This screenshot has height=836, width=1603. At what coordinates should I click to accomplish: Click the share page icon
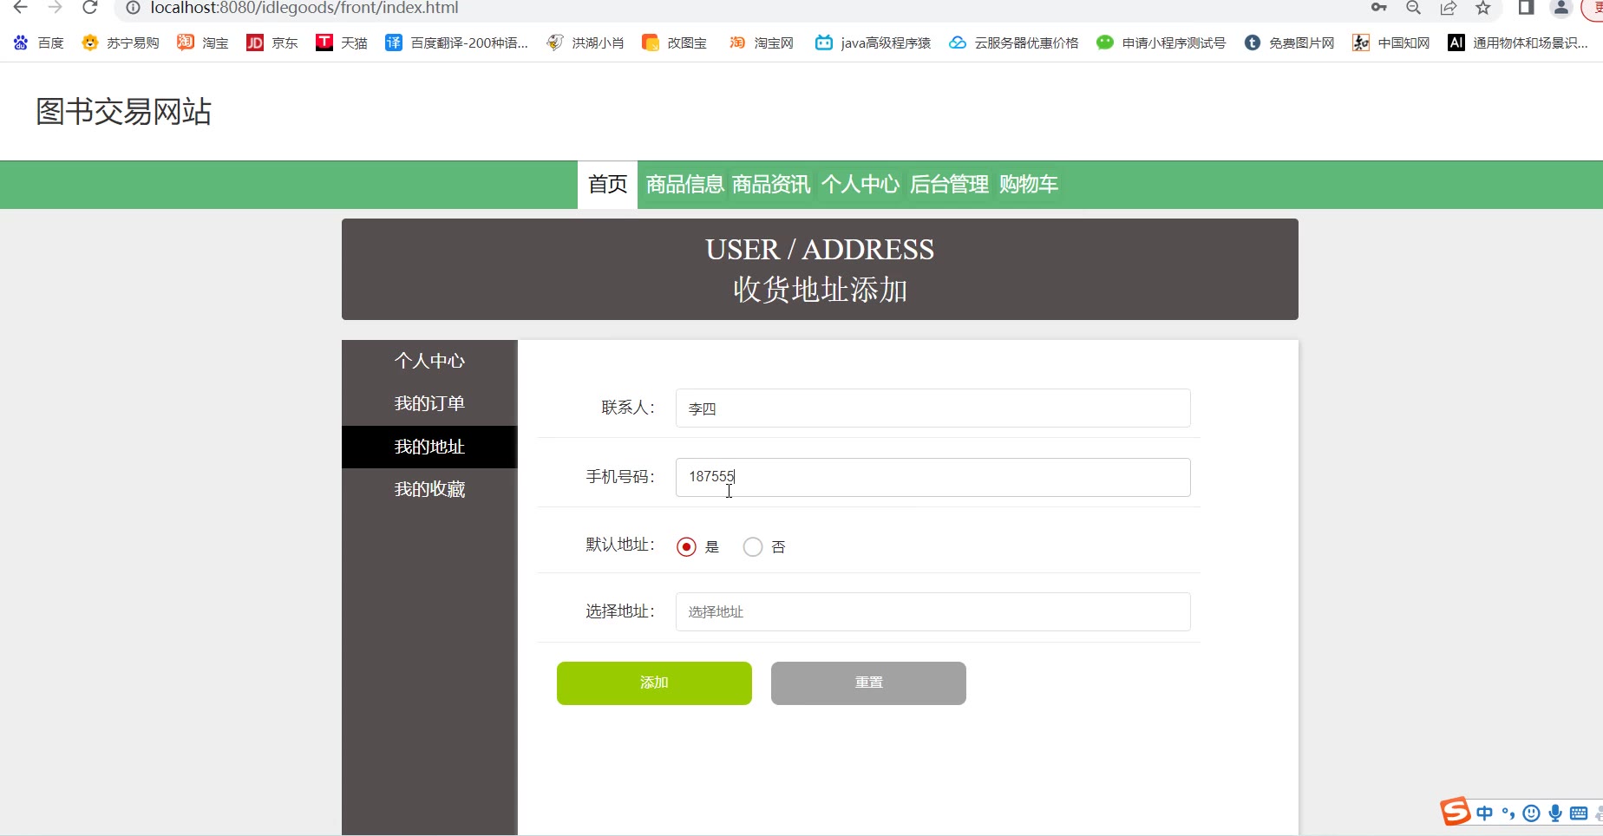tap(1449, 8)
